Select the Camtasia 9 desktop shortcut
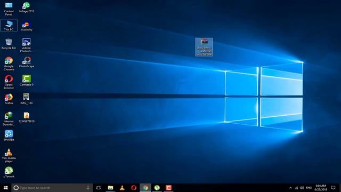Image resolution: width=341 pixels, height=192 pixels. [x=27, y=81]
